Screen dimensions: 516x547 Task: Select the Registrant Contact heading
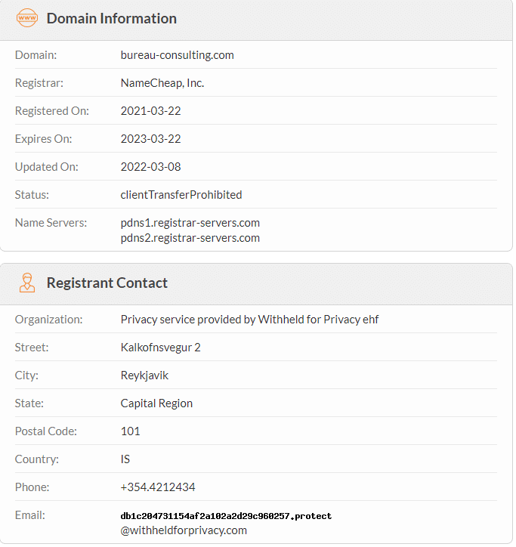coord(107,283)
